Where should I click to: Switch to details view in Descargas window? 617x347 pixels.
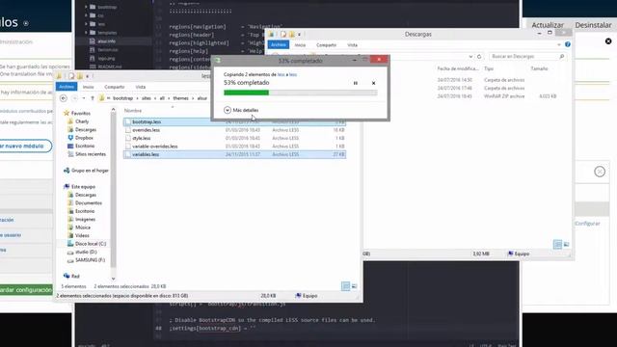[557, 244]
